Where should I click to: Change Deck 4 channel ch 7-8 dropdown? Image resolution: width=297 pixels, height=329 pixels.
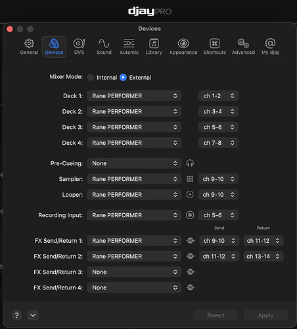[218, 143]
